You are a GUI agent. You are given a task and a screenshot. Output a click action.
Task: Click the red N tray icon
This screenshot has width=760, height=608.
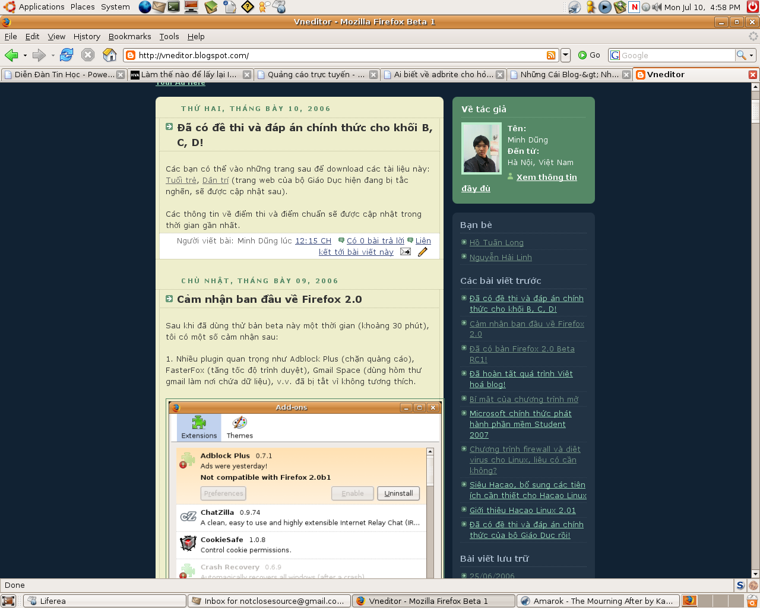tap(634, 7)
